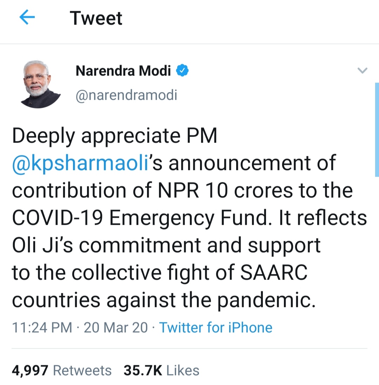Go back using the left arrow

point(27,18)
